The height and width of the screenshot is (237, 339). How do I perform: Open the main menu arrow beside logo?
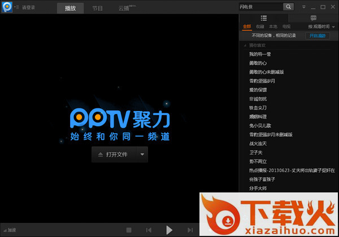16,7
